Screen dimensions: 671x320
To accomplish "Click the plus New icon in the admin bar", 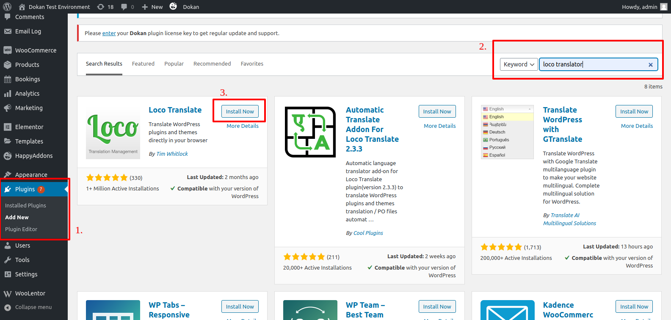I will [145, 7].
